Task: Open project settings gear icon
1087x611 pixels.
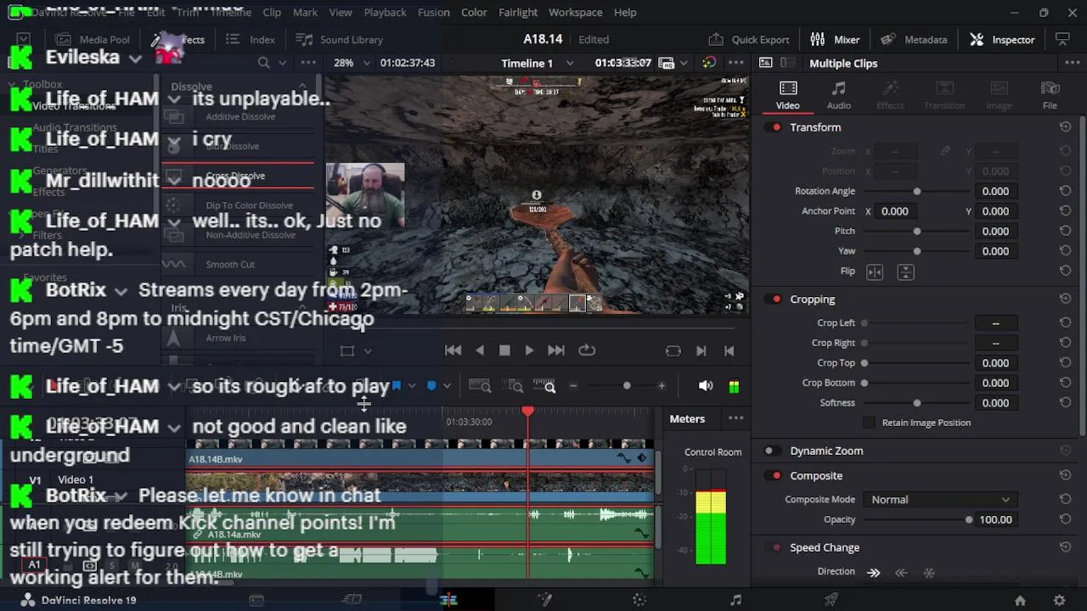Action: pos(1059,600)
